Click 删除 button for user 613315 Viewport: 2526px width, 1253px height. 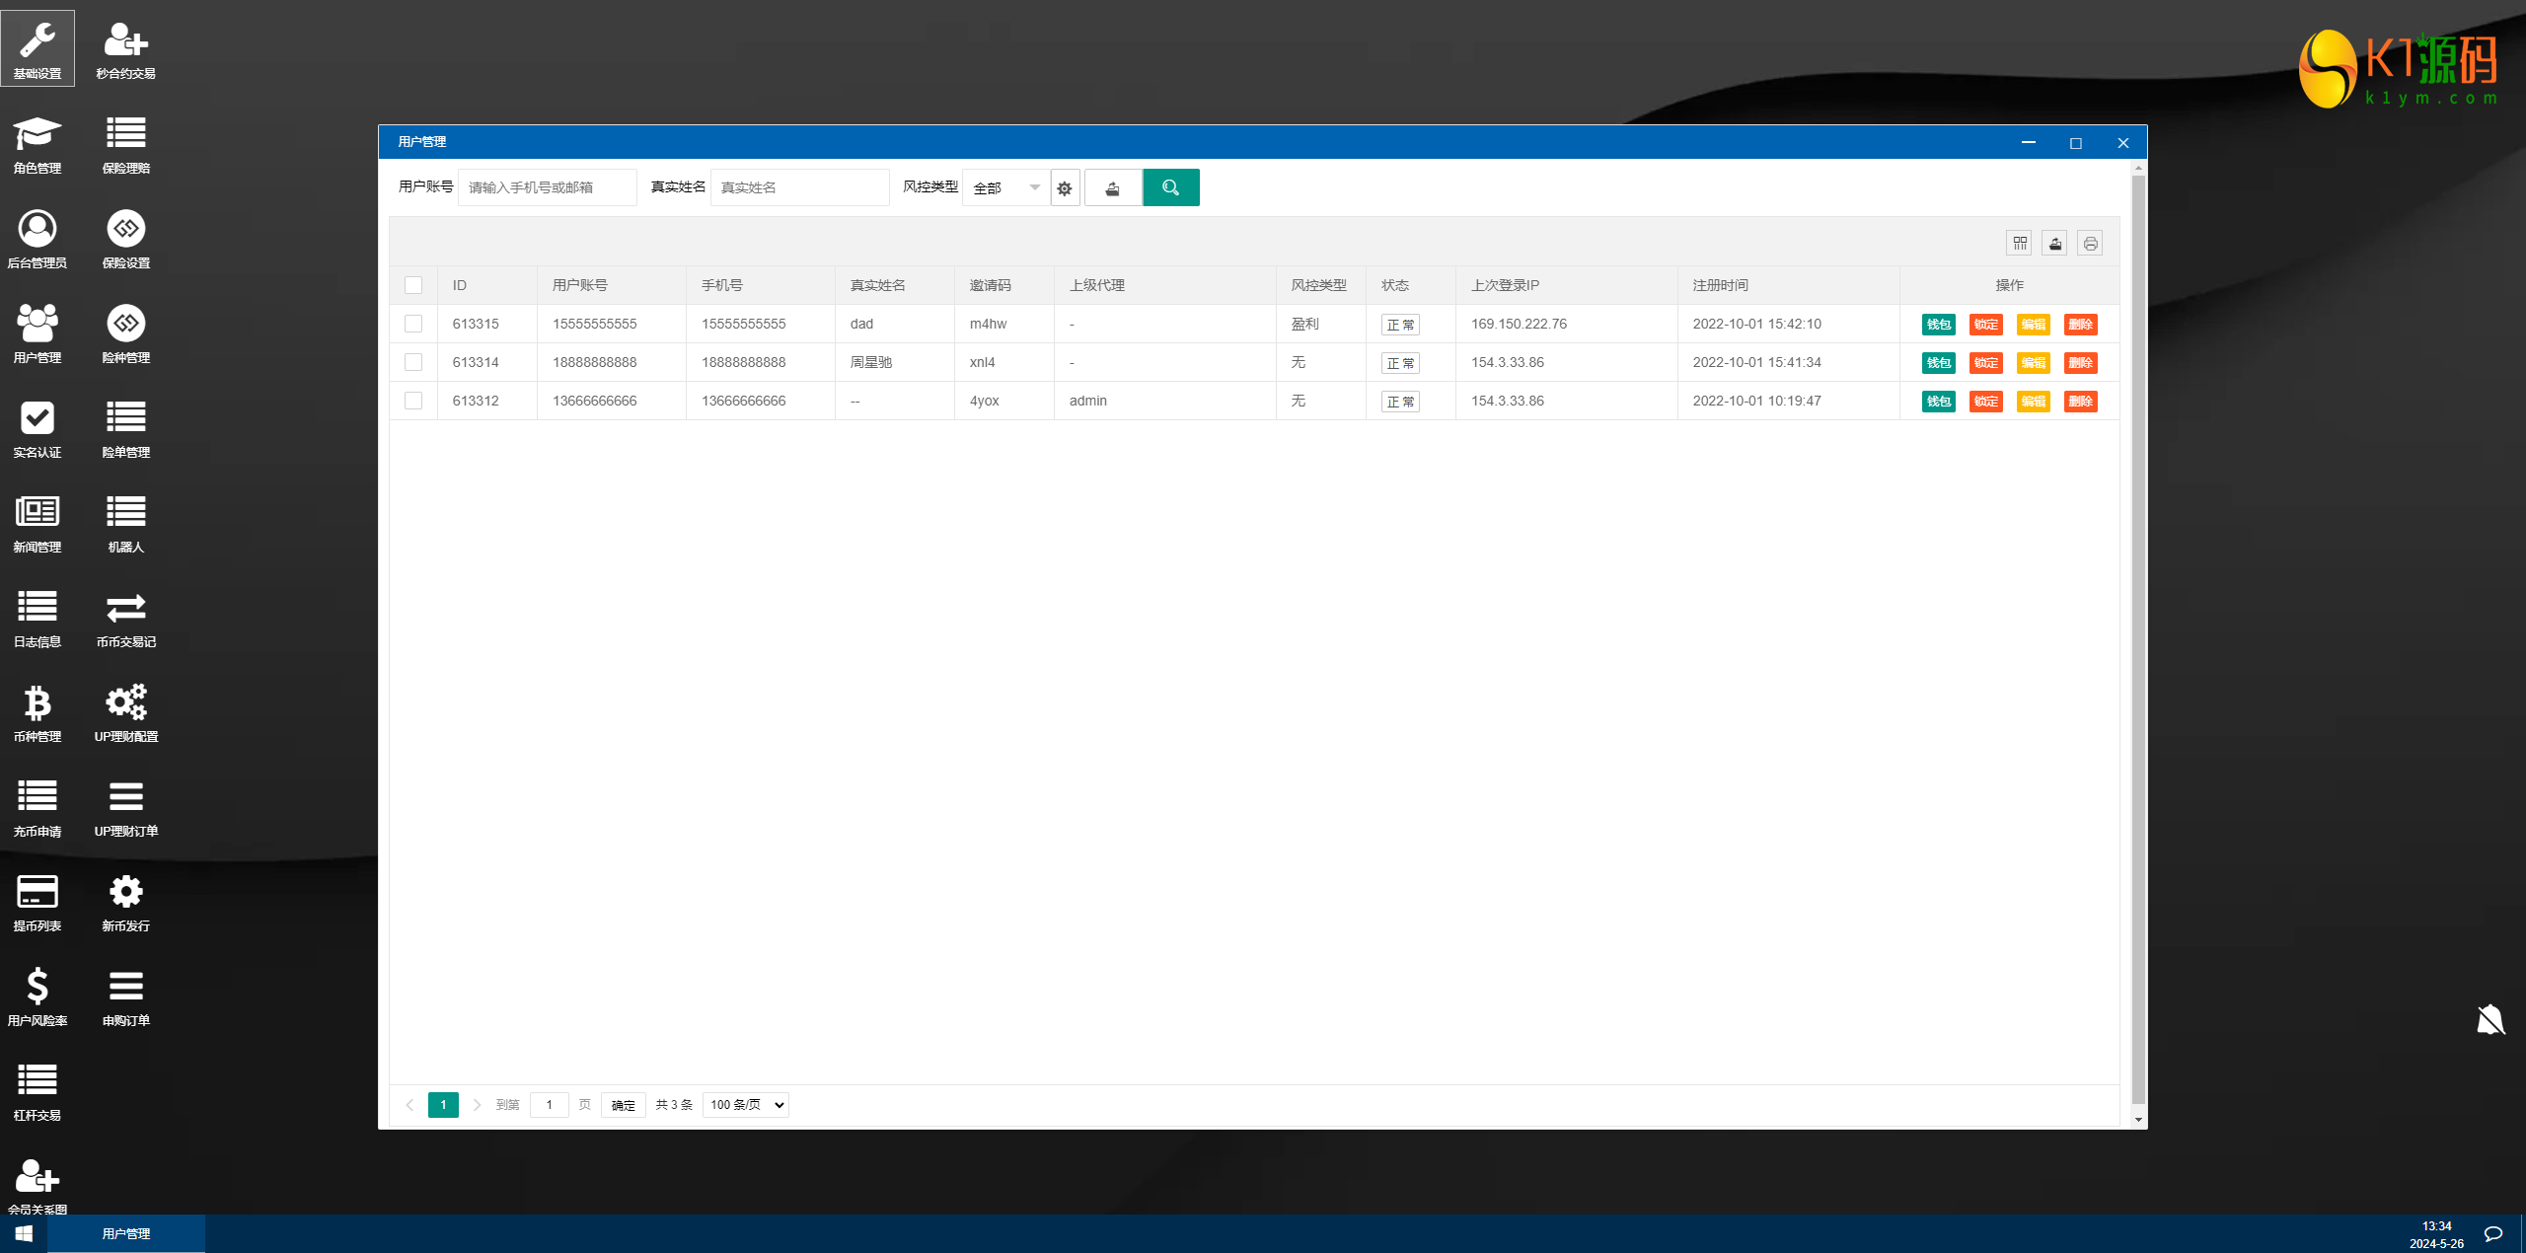click(2080, 325)
